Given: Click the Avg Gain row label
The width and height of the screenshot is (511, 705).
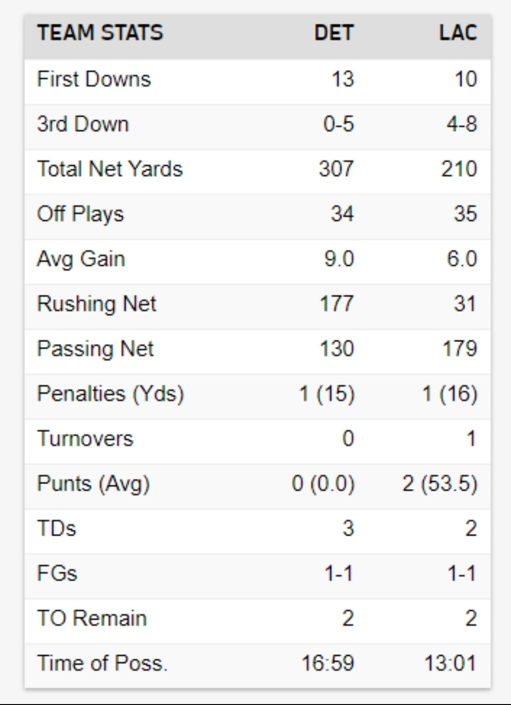Looking at the screenshot, I should [x=81, y=259].
